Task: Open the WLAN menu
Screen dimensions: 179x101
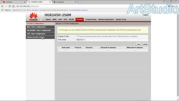Action: [71, 19]
